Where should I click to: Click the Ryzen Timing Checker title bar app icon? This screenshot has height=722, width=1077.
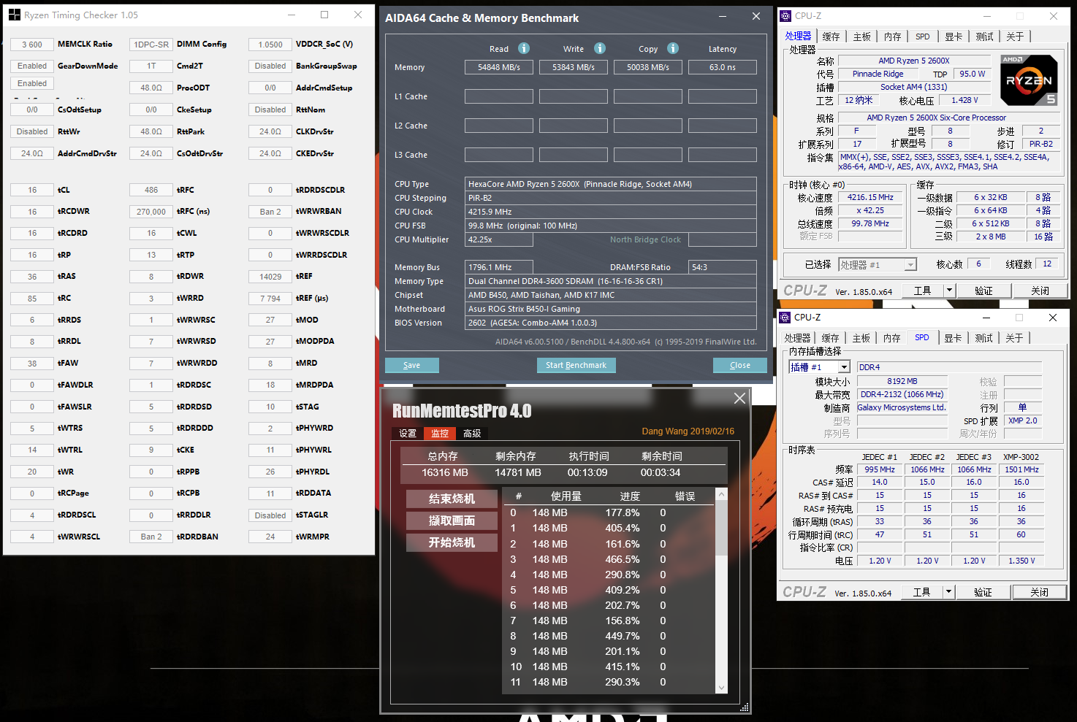point(15,15)
